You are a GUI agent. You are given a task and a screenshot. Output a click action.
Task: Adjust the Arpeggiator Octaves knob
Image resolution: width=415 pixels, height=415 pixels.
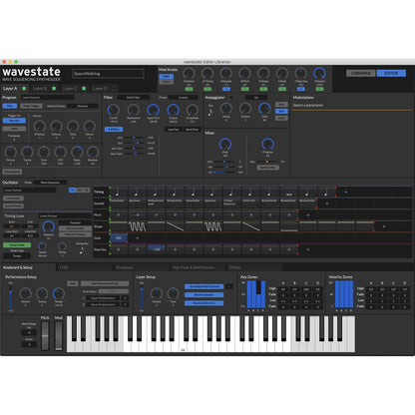(245, 108)
